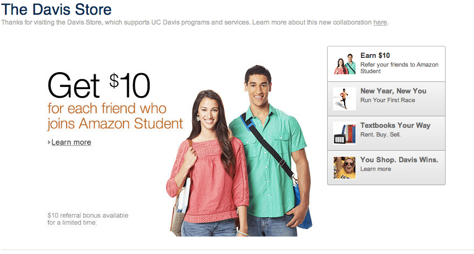Click the 'here' collaboration link

pos(380,22)
